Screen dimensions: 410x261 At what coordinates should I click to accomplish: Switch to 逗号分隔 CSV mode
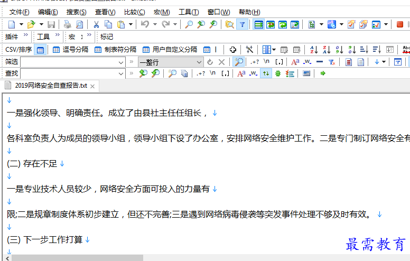[70, 50]
